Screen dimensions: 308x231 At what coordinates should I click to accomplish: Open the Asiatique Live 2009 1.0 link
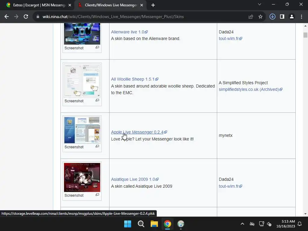tap(135, 179)
